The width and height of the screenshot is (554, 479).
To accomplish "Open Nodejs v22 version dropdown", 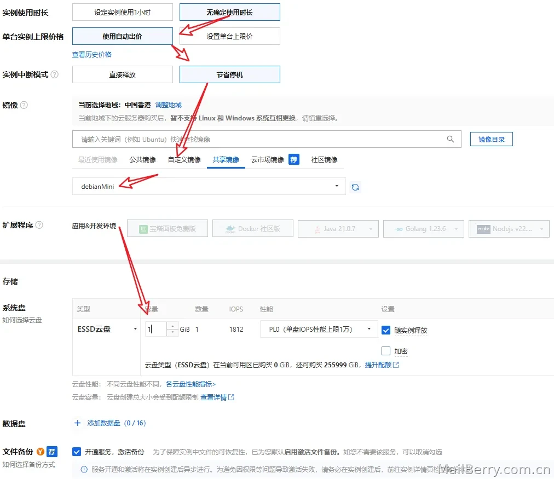I will [509, 228].
